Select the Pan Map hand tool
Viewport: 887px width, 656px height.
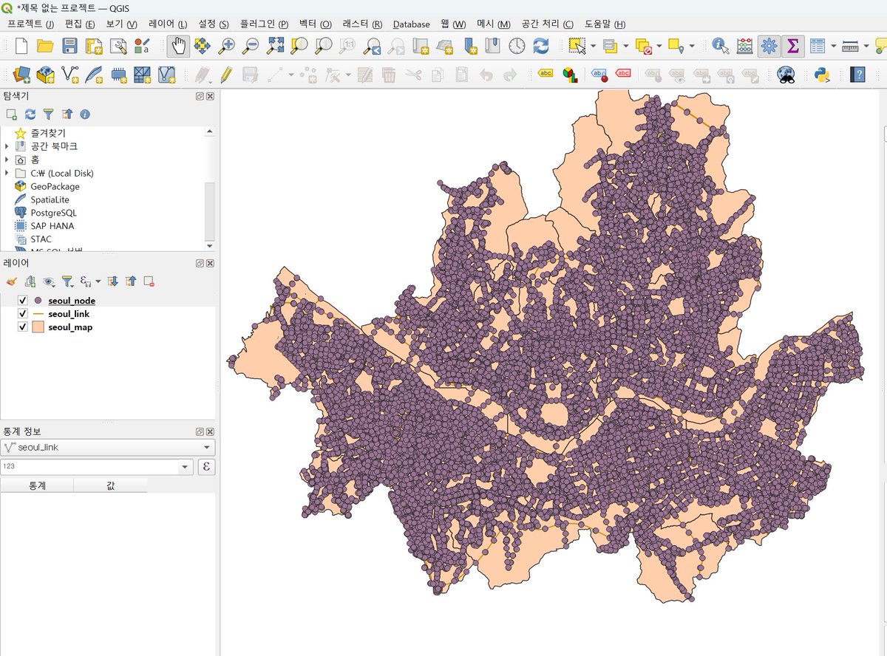click(177, 46)
